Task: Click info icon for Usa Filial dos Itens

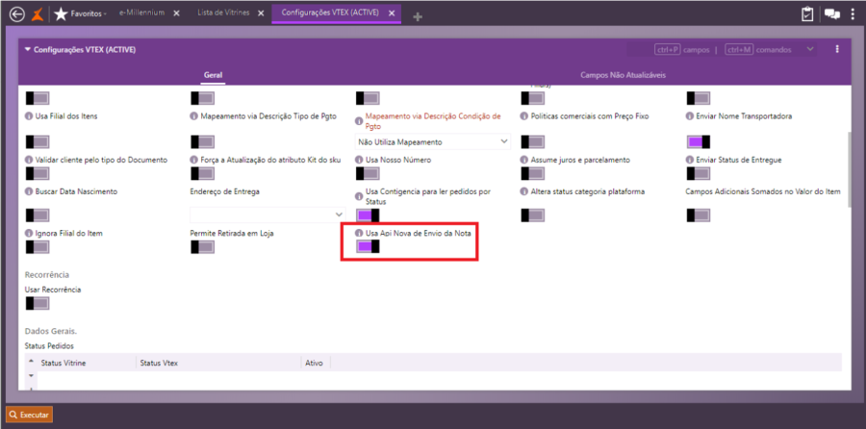Action: pyautogui.click(x=29, y=116)
